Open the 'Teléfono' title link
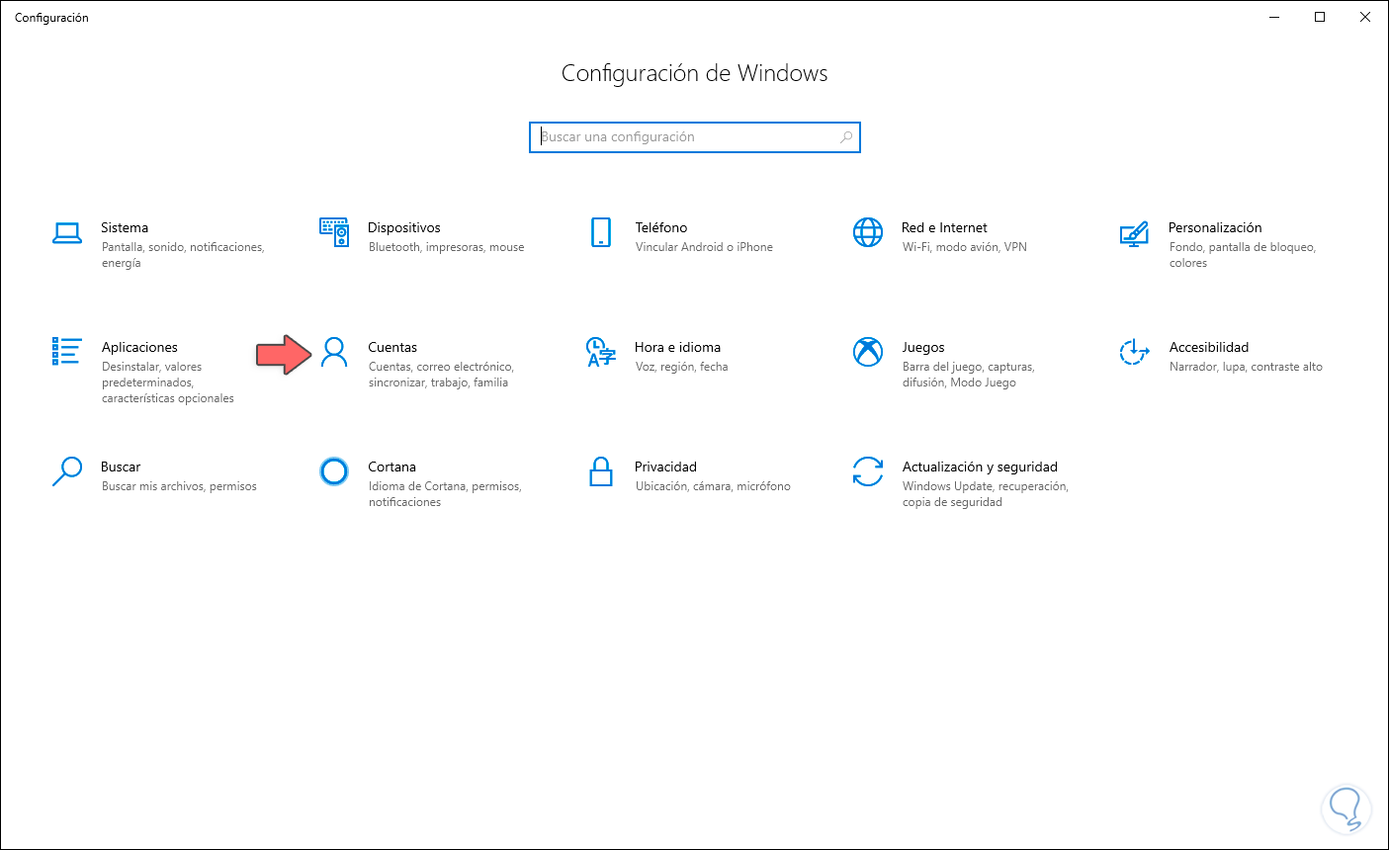Image resolution: width=1389 pixels, height=850 pixels. pos(661,227)
